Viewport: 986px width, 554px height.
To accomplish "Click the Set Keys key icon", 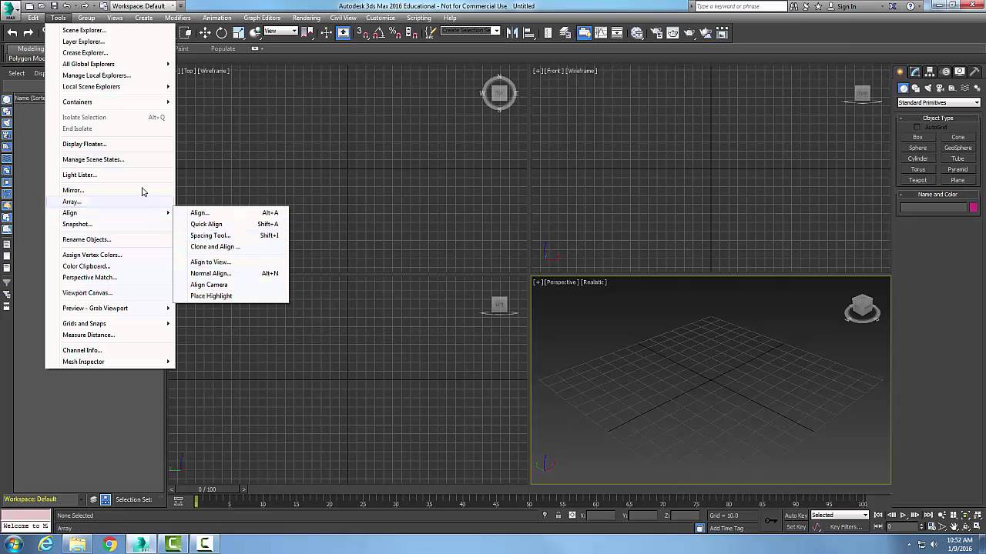I will tap(770, 521).
